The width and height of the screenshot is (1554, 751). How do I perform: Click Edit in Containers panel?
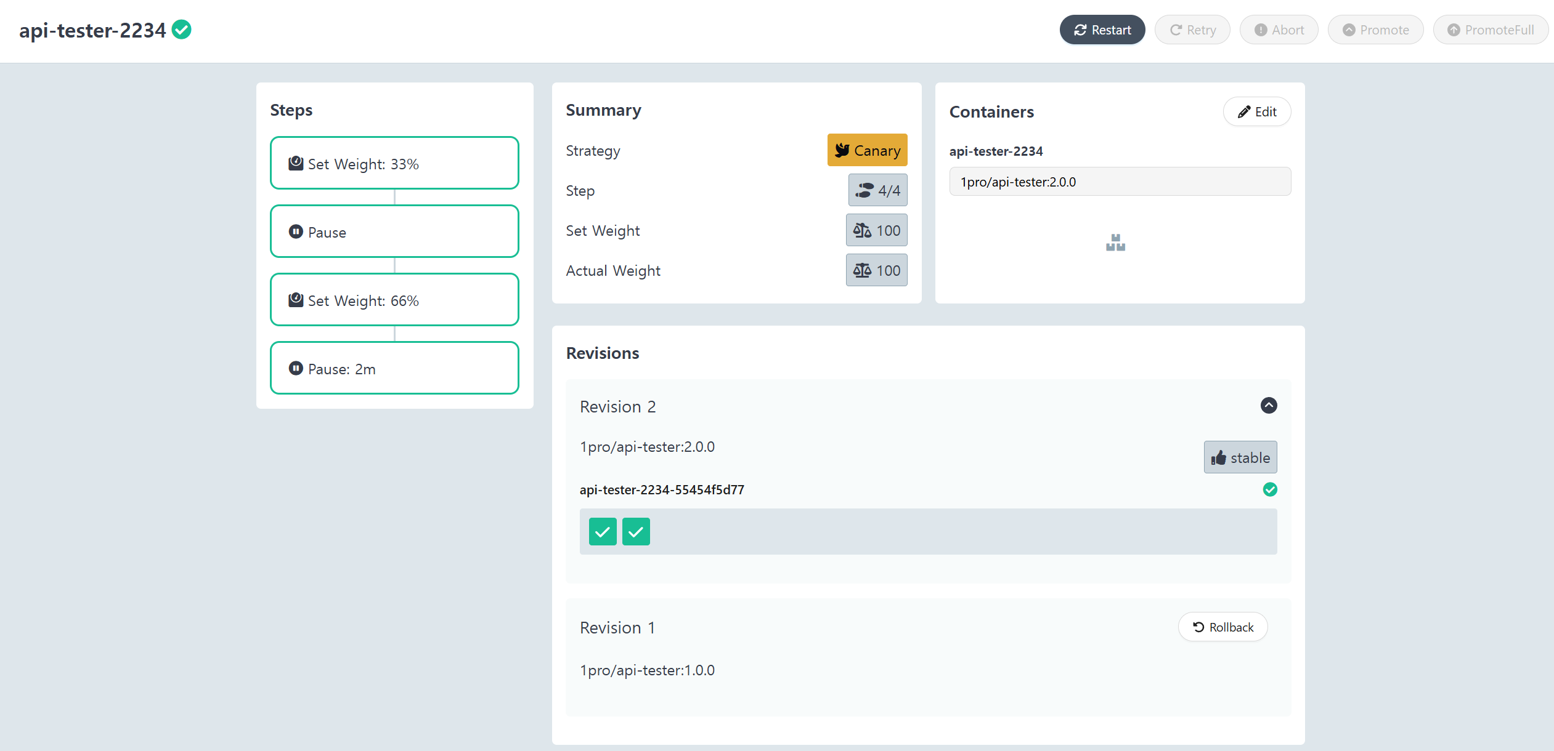click(1256, 111)
